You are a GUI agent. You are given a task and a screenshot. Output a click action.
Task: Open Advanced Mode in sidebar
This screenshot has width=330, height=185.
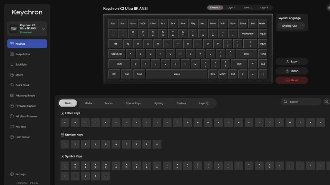pyautogui.click(x=27, y=95)
